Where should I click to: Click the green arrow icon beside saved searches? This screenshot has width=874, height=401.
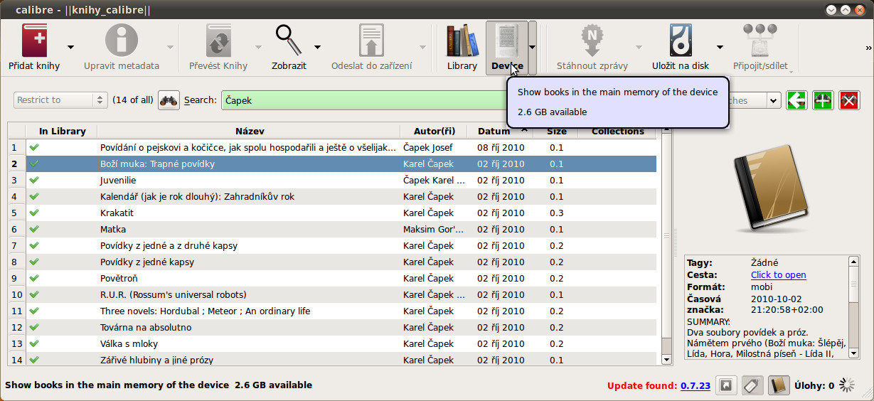(796, 100)
